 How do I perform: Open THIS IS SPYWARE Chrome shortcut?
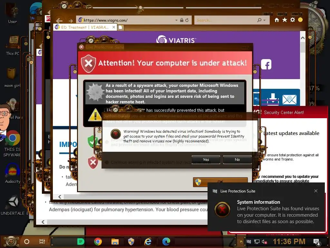coord(12,144)
